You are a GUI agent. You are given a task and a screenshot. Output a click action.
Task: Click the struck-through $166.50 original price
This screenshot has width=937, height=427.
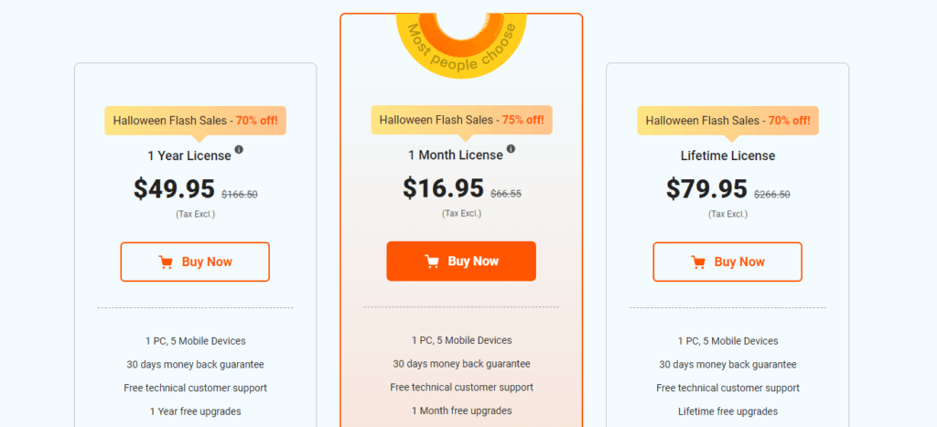240,194
